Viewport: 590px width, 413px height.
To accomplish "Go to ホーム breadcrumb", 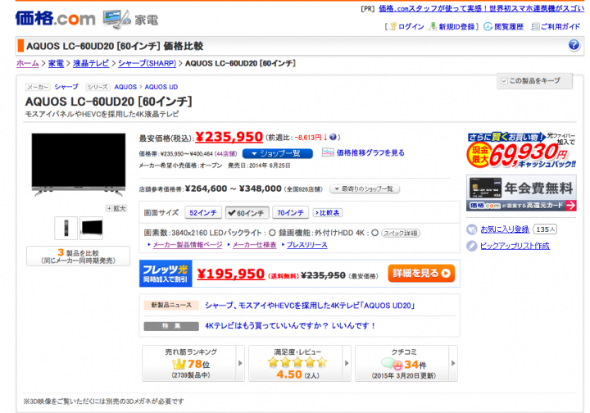I will (x=28, y=63).
